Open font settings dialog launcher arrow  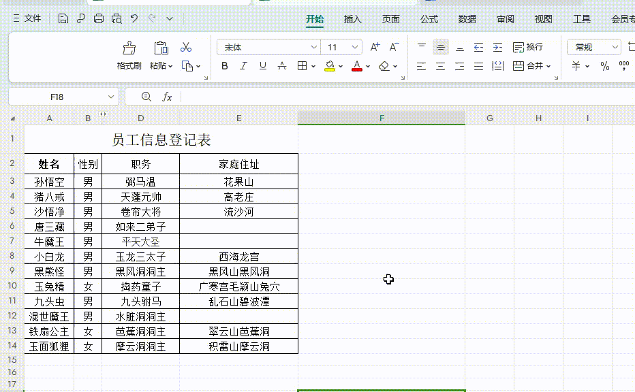(206, 78)
